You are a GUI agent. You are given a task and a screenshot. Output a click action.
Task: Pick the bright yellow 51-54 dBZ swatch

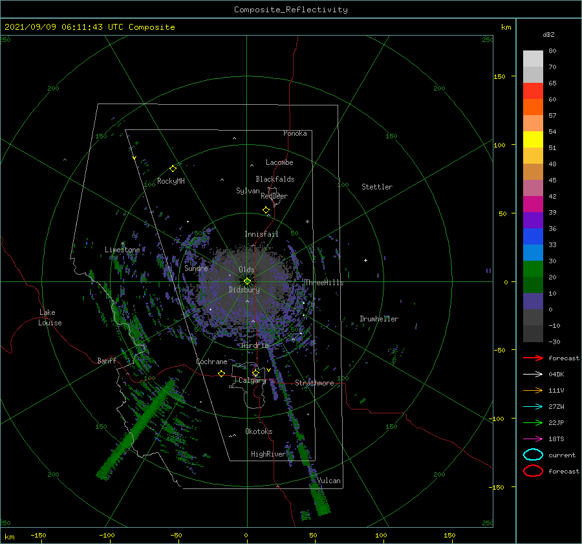click(533, 140)
